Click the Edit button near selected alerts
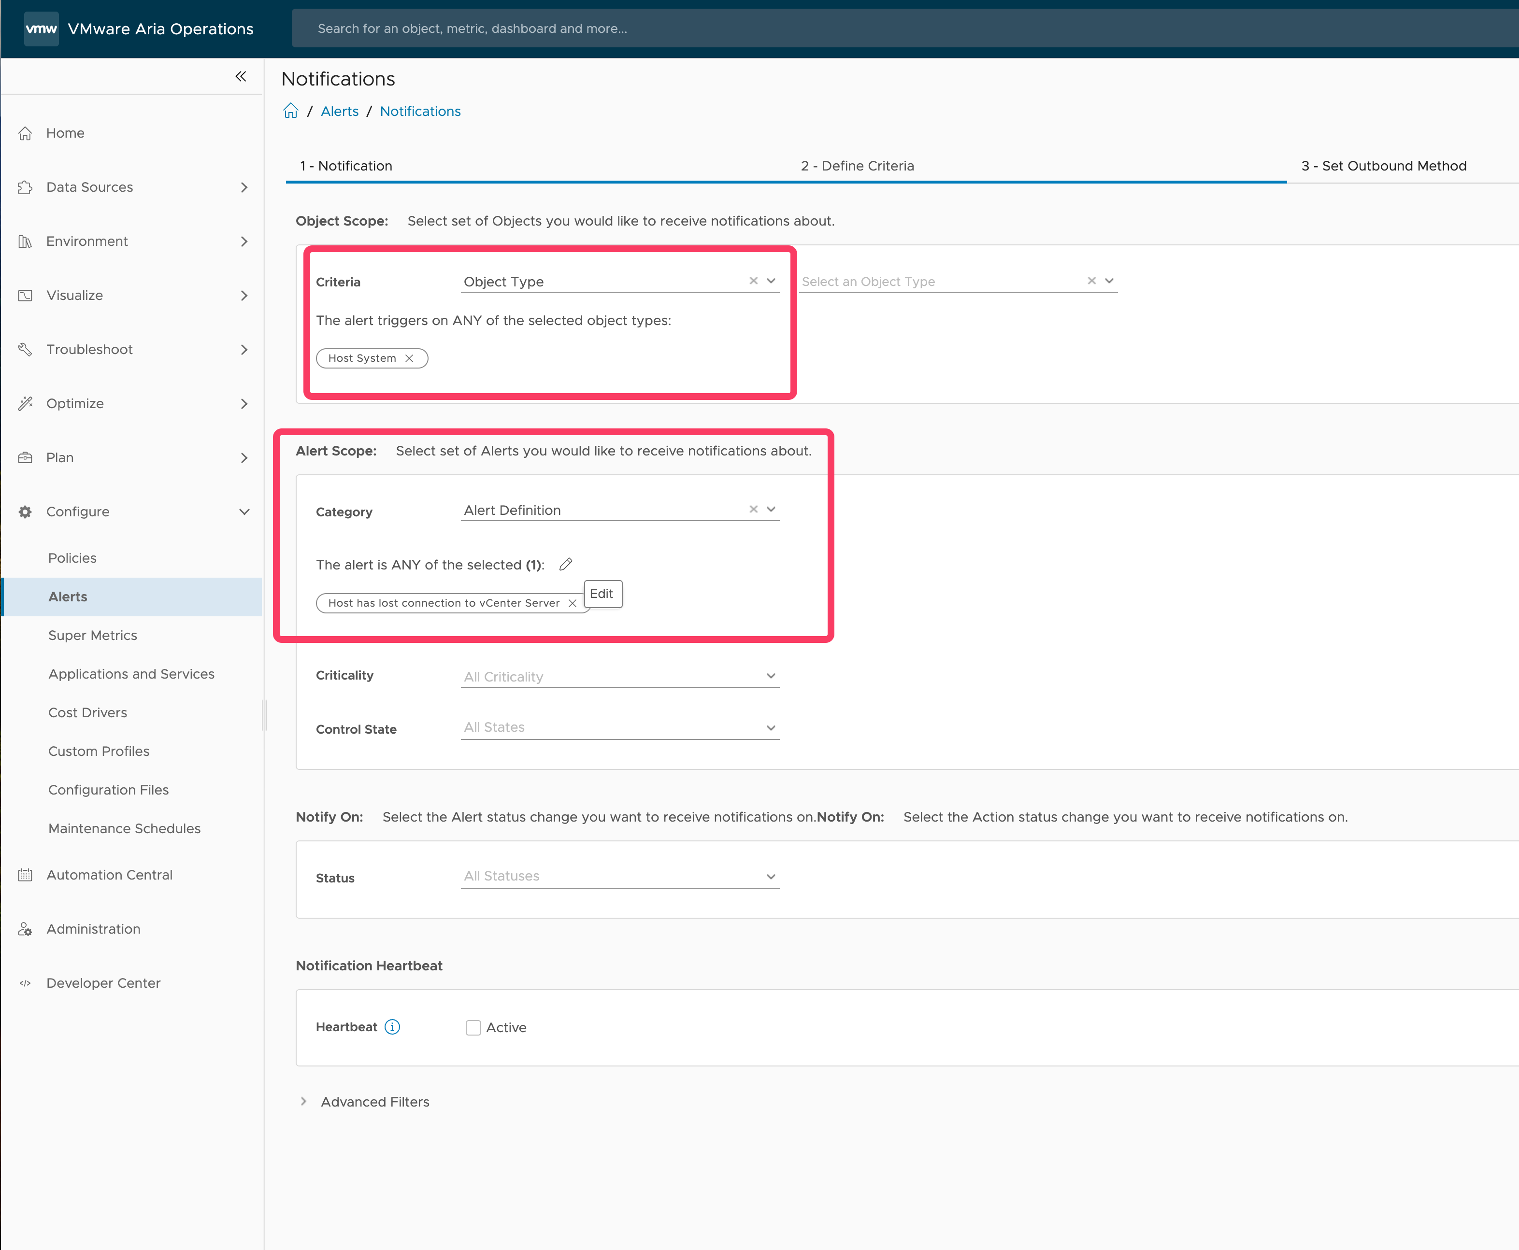This screenshot has width=1519, height=1250. 602,593
